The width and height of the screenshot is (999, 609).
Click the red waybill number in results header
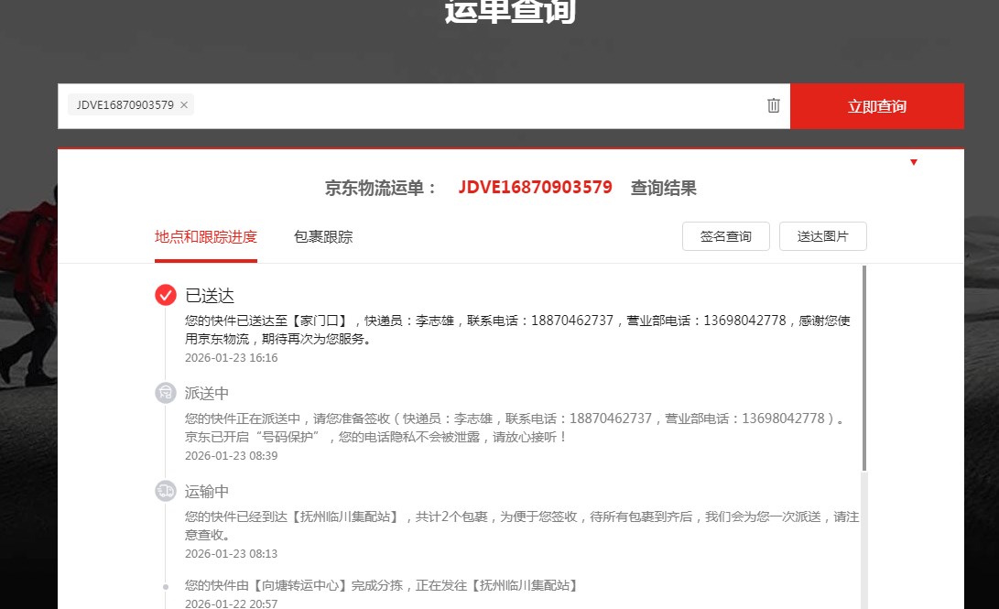click(535, 188)
